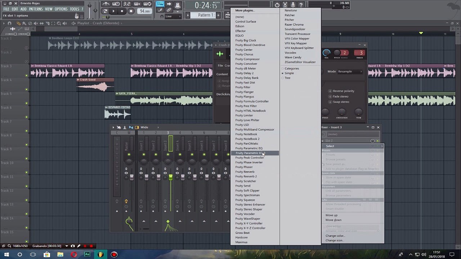Select the Slip tool in Playlist toolbar
The image size is (461, 259).
pos(41,23)
